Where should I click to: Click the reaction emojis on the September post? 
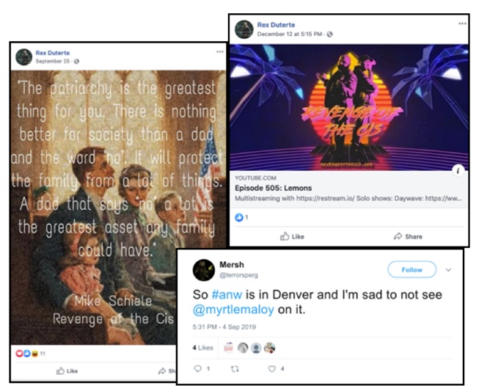tap(27, 354)
